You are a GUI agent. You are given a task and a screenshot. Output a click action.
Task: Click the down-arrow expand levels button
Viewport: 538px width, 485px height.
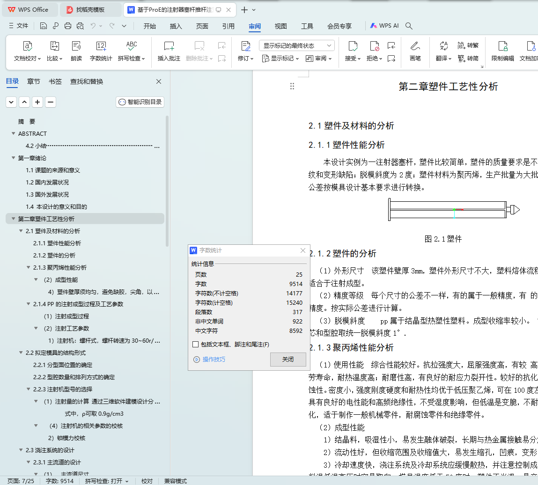coord(11,102)
